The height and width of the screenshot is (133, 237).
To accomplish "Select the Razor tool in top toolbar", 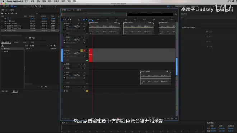I will pyautogui.click(x=36, y=6).
